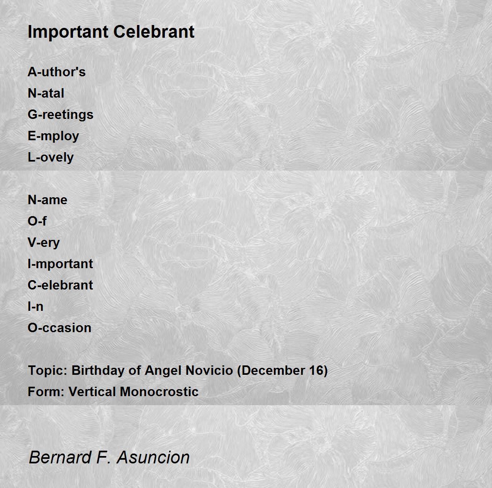492x488 pixels.
Task: Click the line L-ovely
Action: point(51,157)
